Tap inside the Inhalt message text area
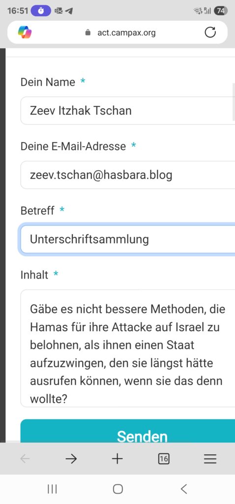Image resolution: width=235 pixels, height=504 pixels. [x=128, y=348]
